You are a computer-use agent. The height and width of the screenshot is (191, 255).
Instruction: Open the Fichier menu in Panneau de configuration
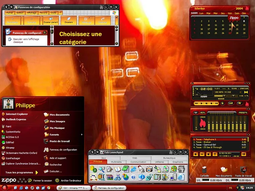[9, 13]
